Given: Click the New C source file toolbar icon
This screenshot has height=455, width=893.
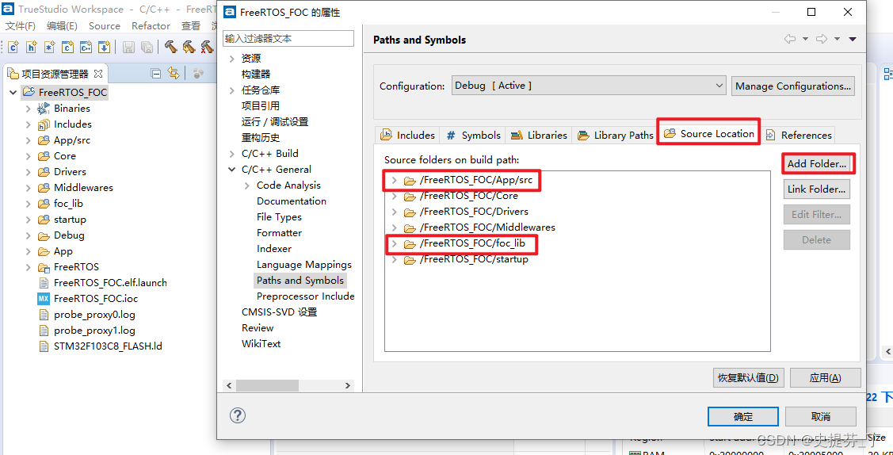Looking at the screenshot, I should click(13, 48).
